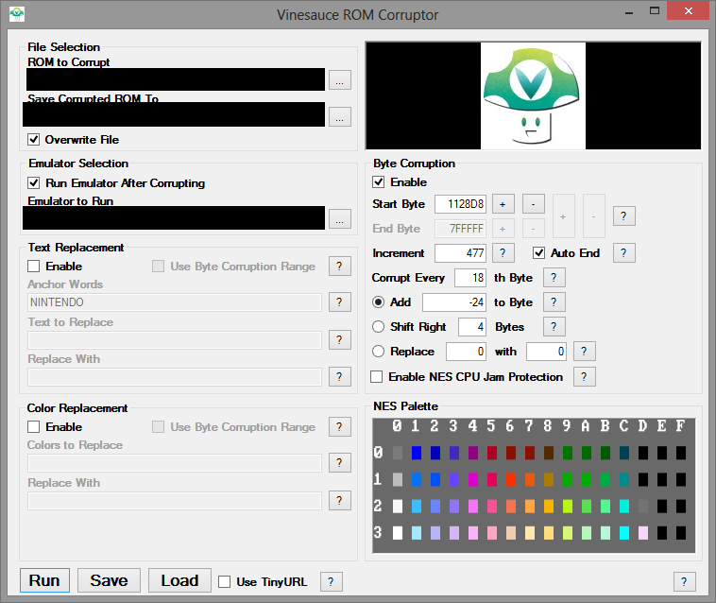Open help for Add to Byte
Image resolution: width=716 pixels, height=603 pixels.
tap(554, 301)
